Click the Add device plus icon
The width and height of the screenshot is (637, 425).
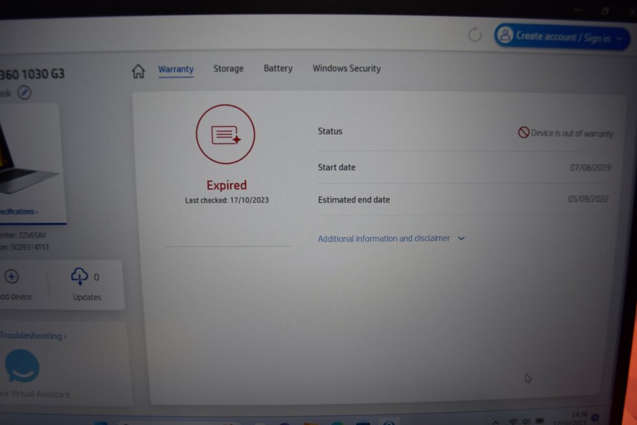pyautogui.click(x=11, y=277)
